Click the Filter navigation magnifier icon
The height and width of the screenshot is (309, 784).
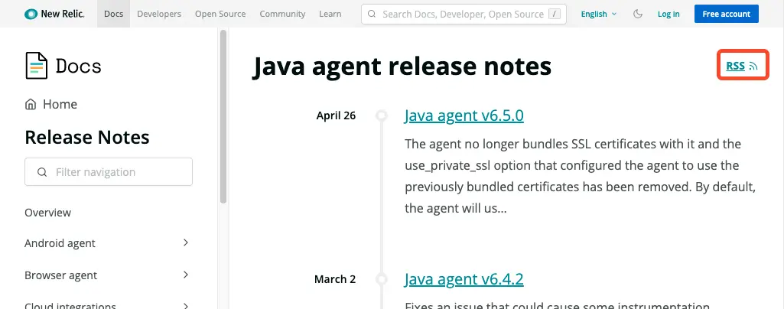pos(42,172)
